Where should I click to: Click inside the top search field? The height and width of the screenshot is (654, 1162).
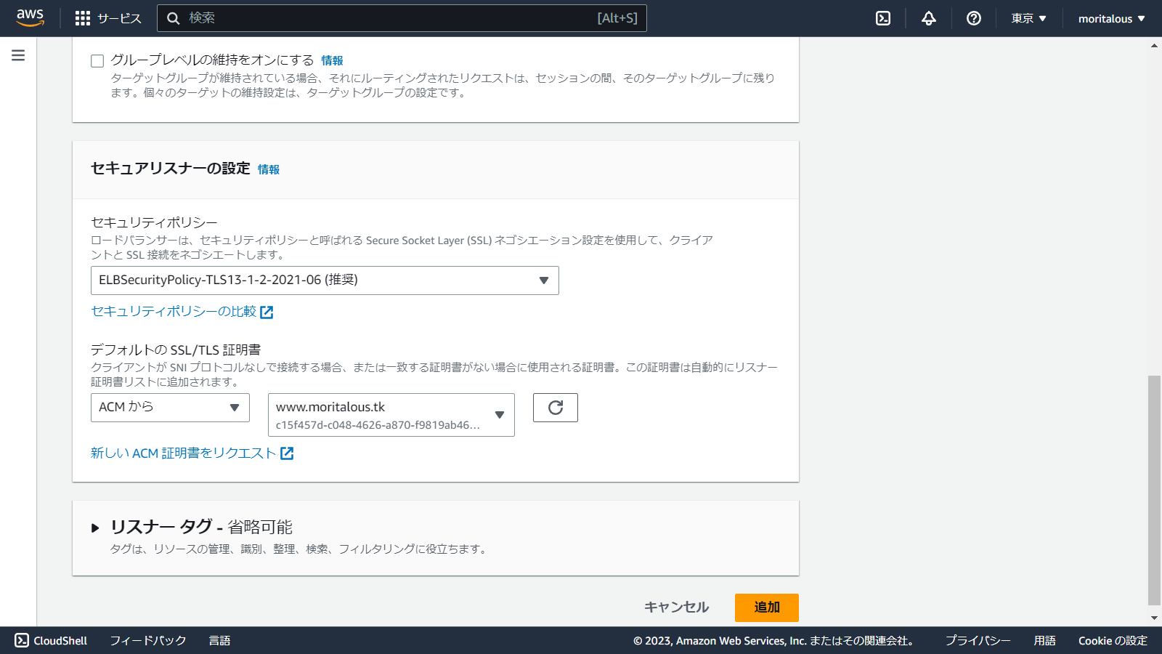pyautogui.click(x=404, y=18)
